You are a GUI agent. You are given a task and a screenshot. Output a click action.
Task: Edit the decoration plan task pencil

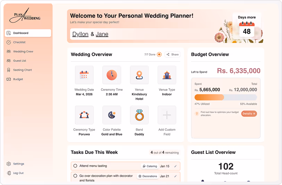(x=175, y=176)
